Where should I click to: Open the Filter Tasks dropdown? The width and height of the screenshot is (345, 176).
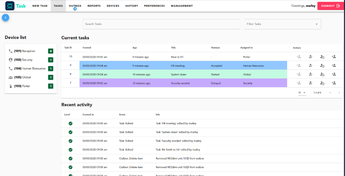click(282, 24)
